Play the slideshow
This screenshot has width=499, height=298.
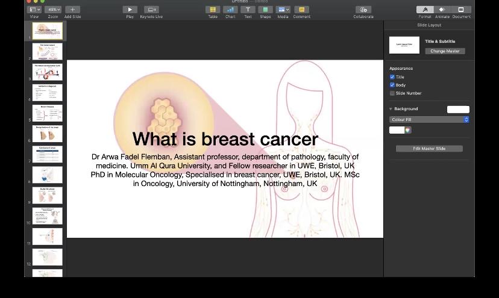tap(130, 10)
